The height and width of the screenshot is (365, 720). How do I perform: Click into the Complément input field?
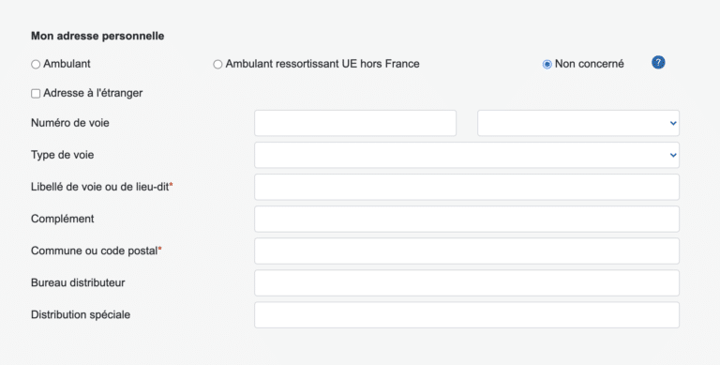point(467,219)
